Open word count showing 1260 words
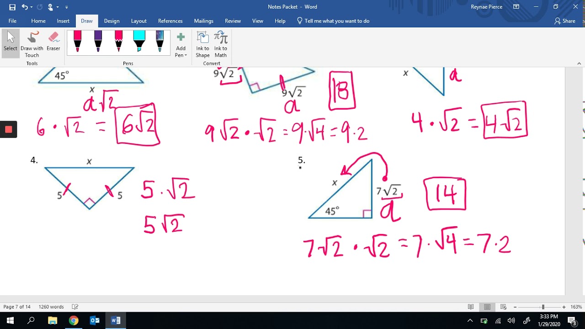 (x=51, y=307)
